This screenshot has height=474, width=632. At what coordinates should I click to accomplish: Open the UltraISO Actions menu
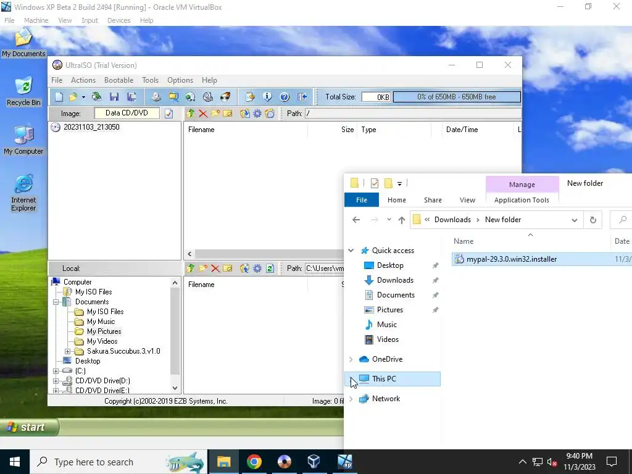(83, 80)
